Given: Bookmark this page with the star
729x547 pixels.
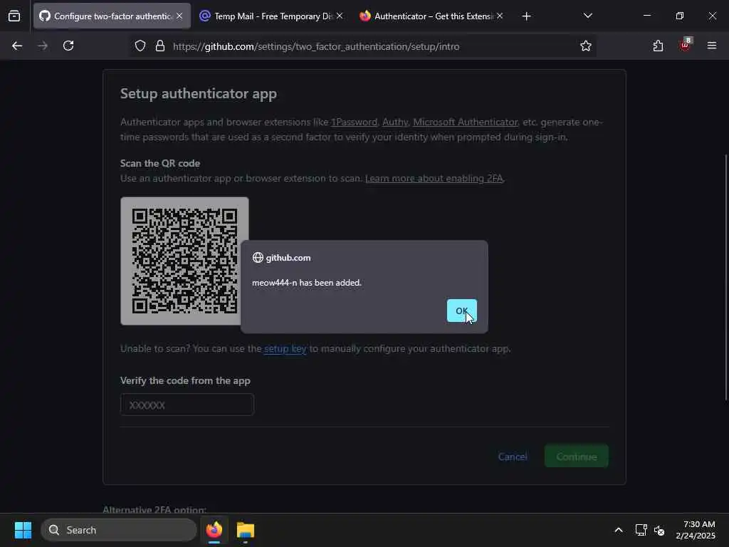Looking at the screenshot, I should (586, 46).
